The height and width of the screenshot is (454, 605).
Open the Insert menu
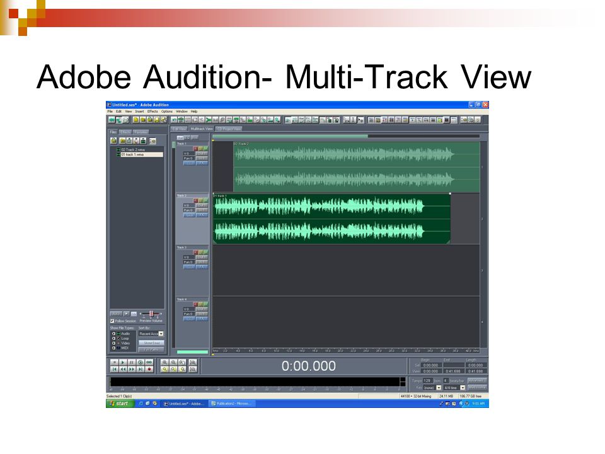coord(139,111)
